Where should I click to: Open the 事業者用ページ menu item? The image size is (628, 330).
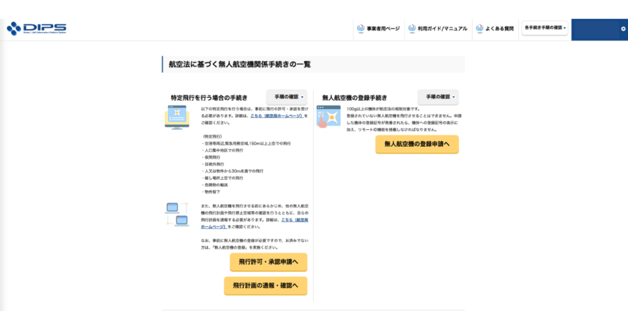[x=383, y=28]
